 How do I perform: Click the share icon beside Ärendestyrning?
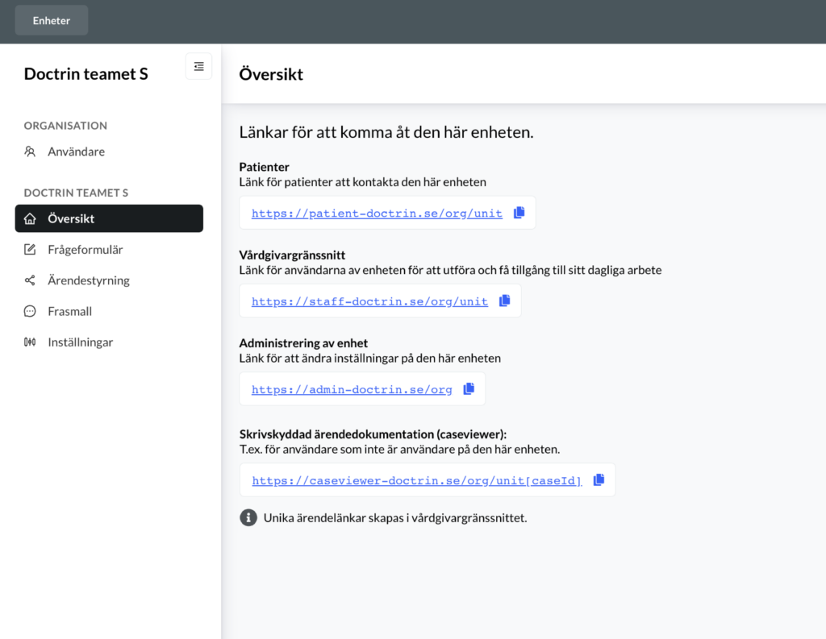click(30, 280)
